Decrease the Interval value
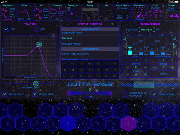This screenshot has width=180, height=135. pos(127,67)
